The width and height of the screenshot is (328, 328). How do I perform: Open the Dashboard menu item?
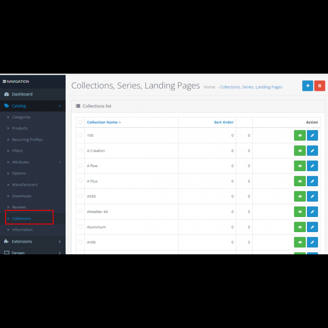(x=22, y=94)
